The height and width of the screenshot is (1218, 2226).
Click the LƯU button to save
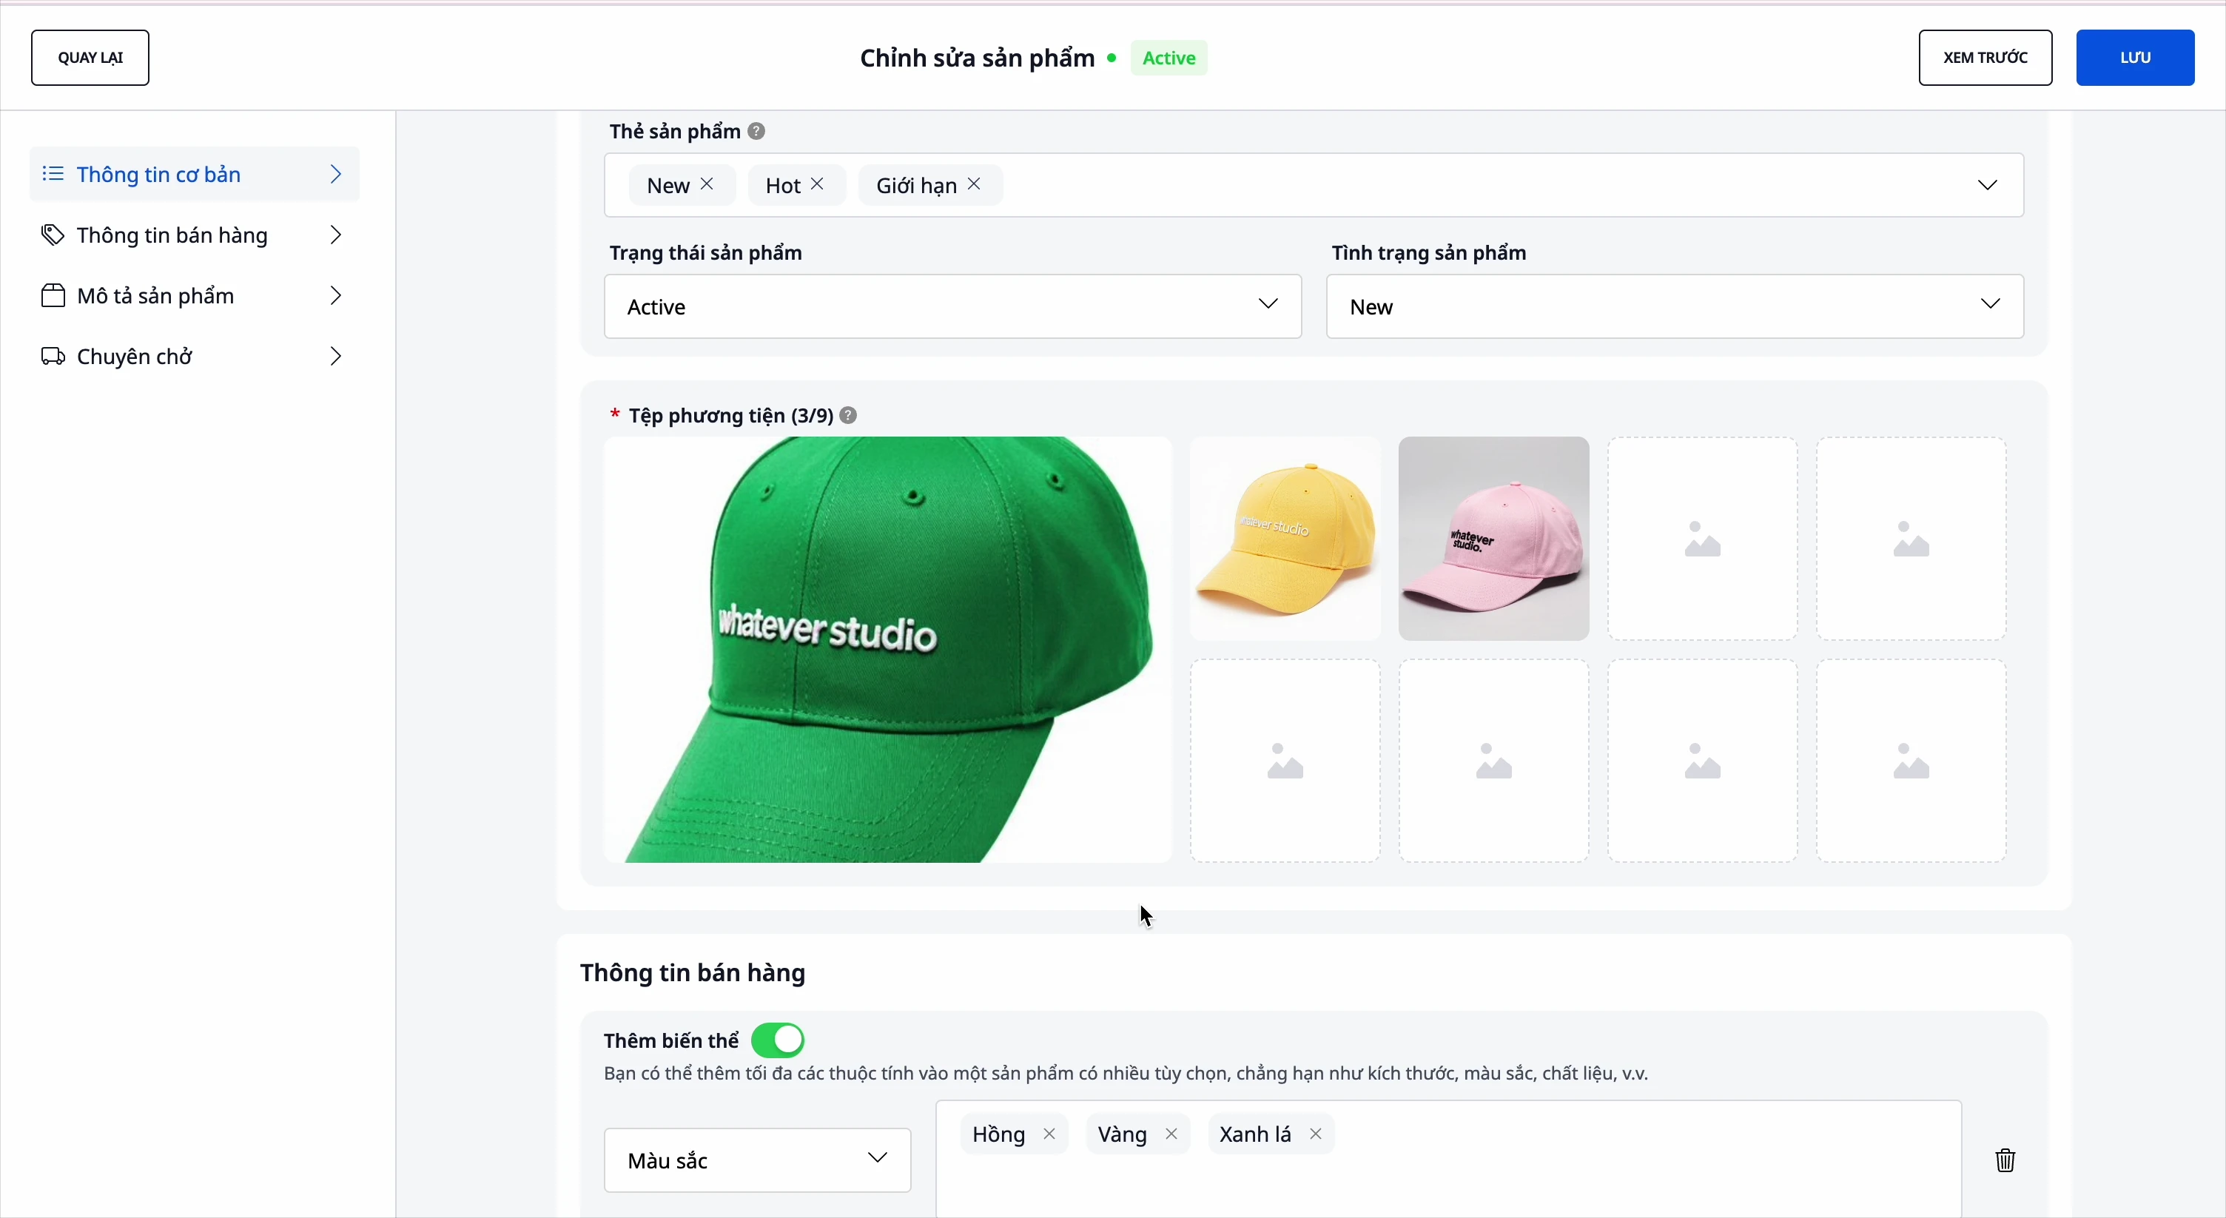pyautogui.click(x=2135, y=57)
